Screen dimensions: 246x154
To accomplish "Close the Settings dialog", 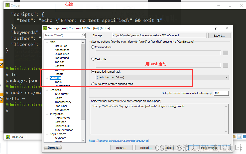I will 227,28.
